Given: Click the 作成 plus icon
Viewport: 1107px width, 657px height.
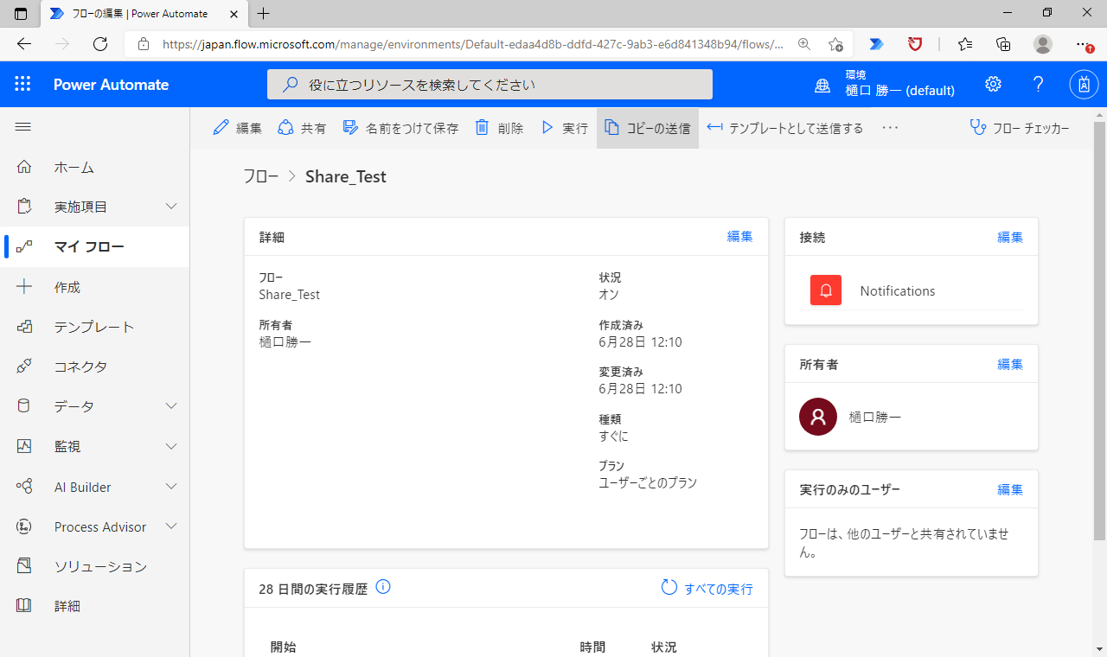Looking at the screenshot, I should pos(24,286).
